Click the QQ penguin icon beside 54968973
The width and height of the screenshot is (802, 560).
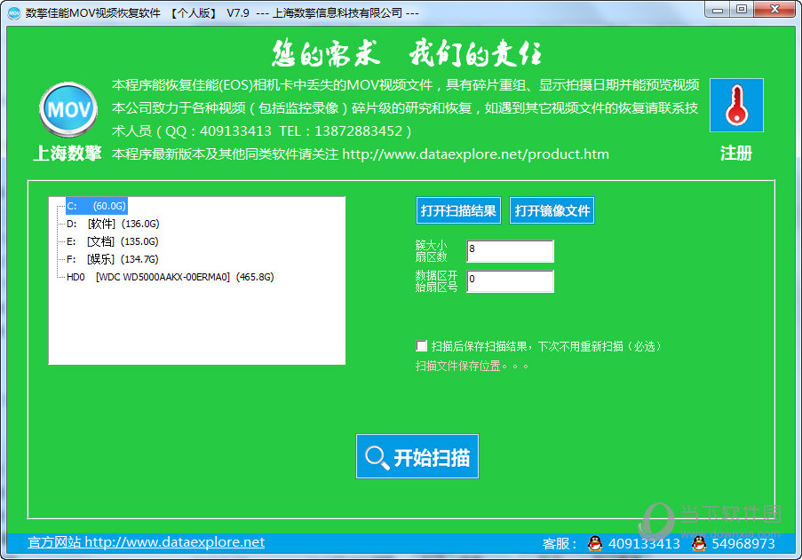(699, 543)
